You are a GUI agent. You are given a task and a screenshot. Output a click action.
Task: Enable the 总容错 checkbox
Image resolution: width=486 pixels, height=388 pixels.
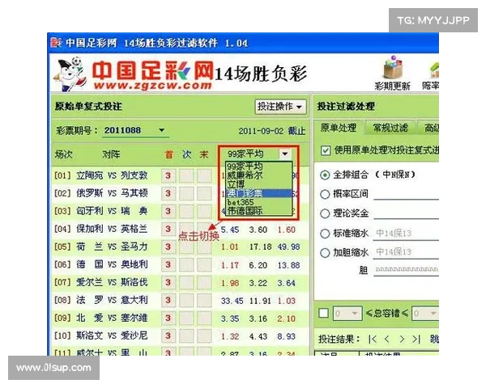pyautogui.click(x=323, y=313)
